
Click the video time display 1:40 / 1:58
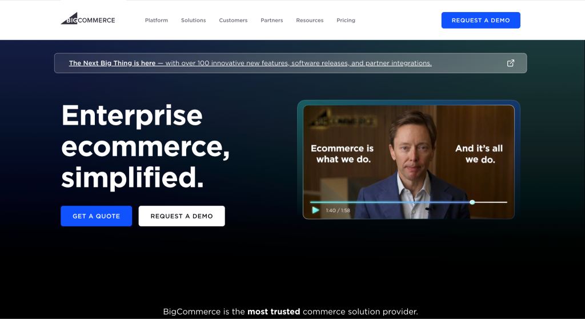click(338, 210)
